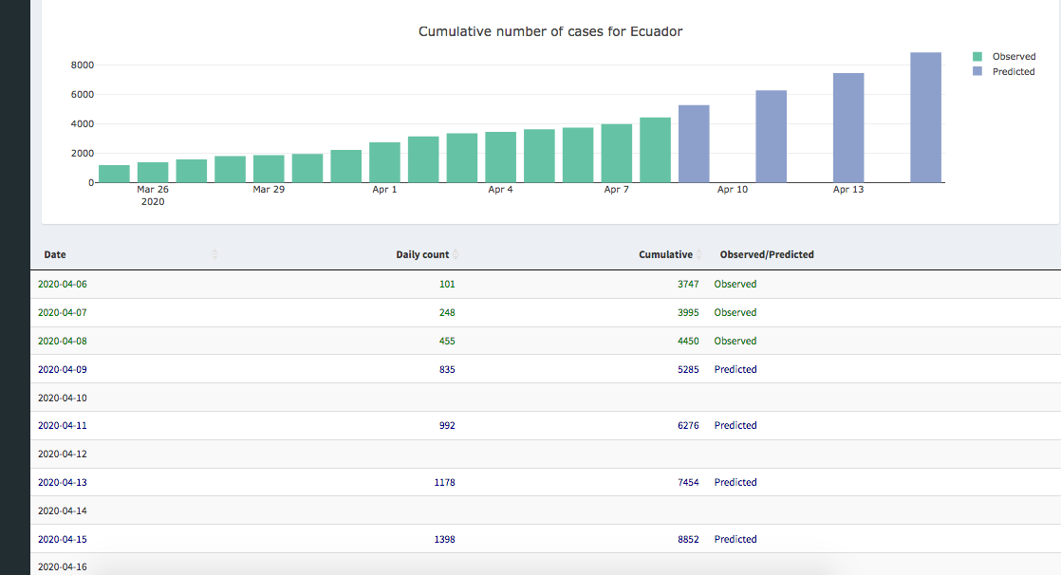Click the Cumulative column sort arrows

point(698,254)
